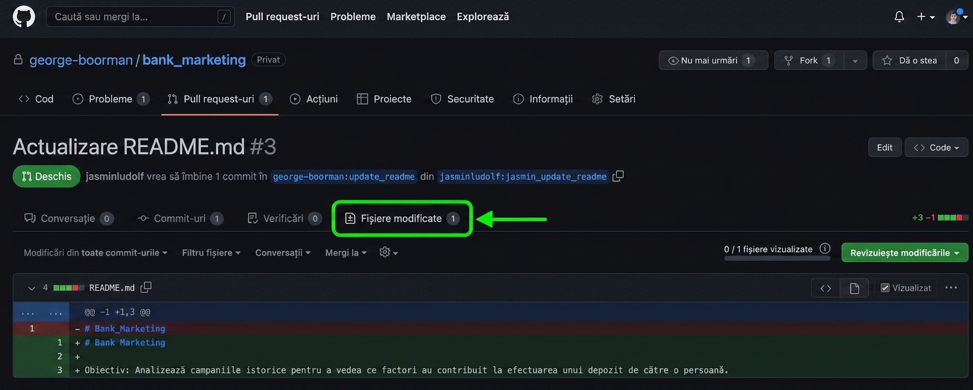Open the Informații tab
Viewport: 973px width, 390px height.
click(542, 99)
